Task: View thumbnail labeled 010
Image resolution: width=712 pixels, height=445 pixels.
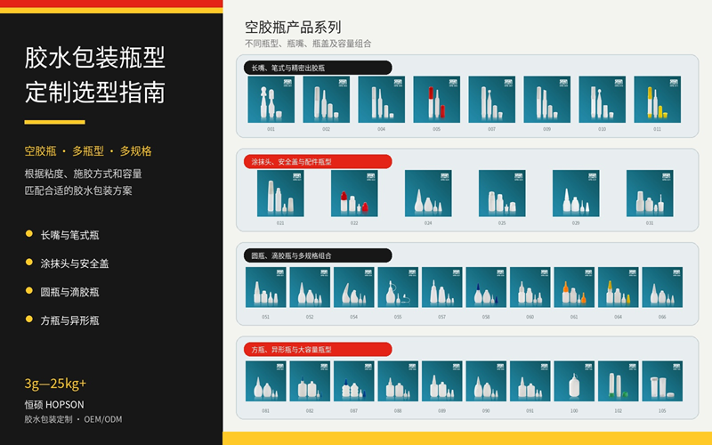Action: click(x=603, y=100)
